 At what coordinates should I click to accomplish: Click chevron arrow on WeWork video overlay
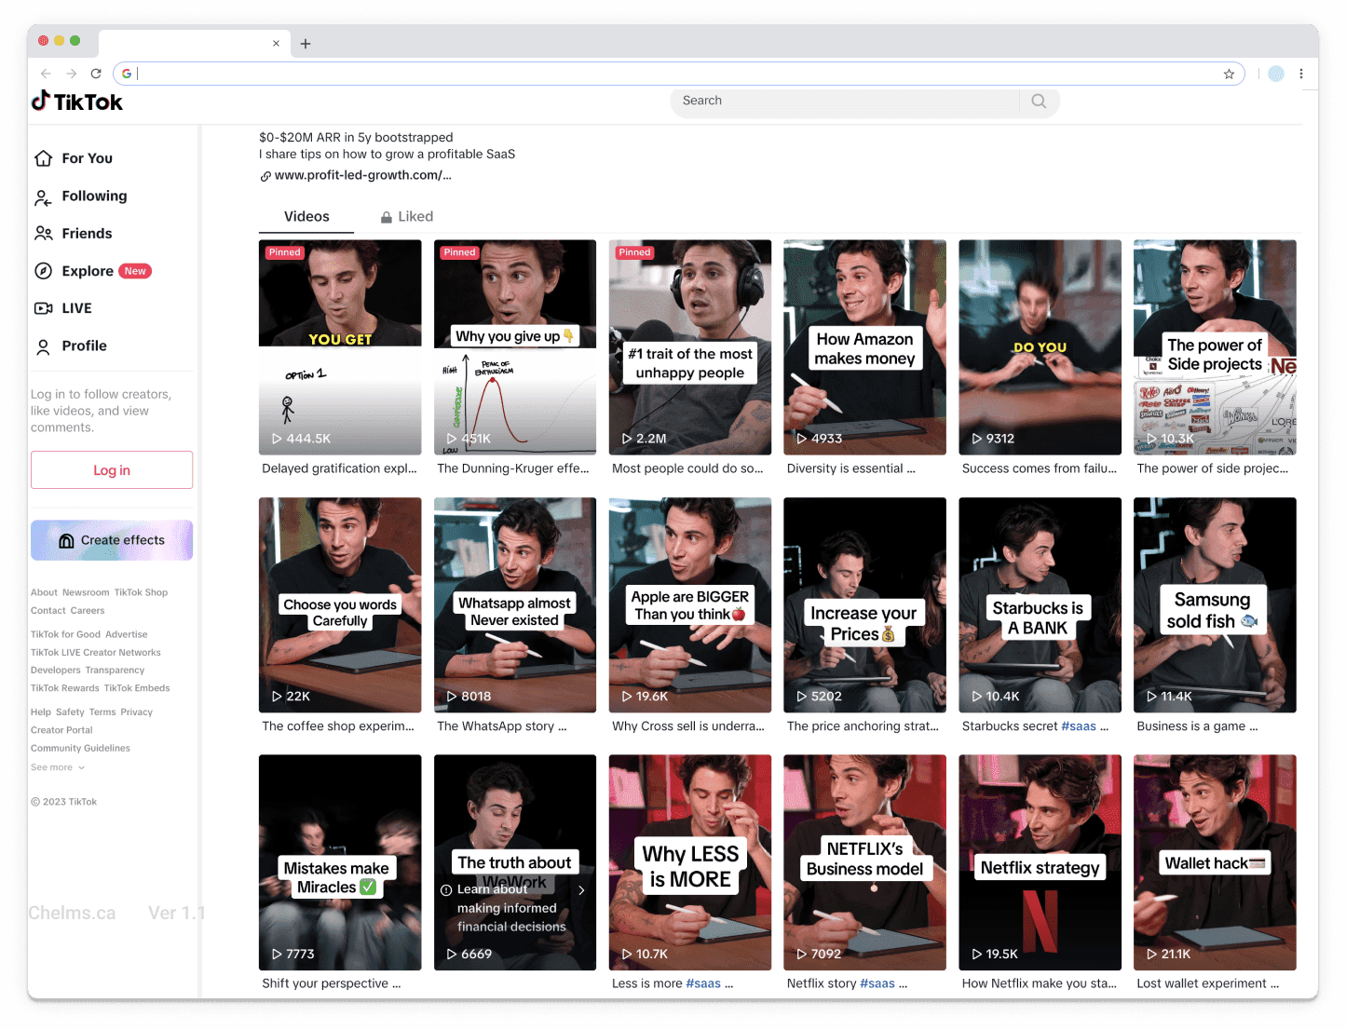[x=581, y=890]
